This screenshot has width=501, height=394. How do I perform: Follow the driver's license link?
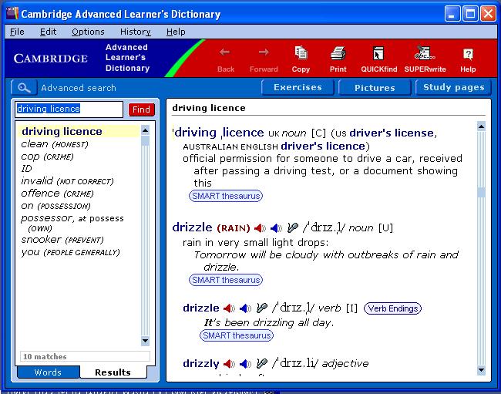point(392,133)
